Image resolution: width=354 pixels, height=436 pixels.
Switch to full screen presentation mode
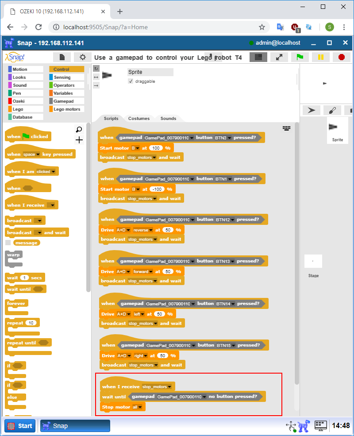(279, 57)
